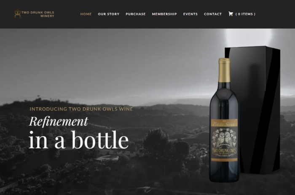Open the Our Story page

click(109, 14)
